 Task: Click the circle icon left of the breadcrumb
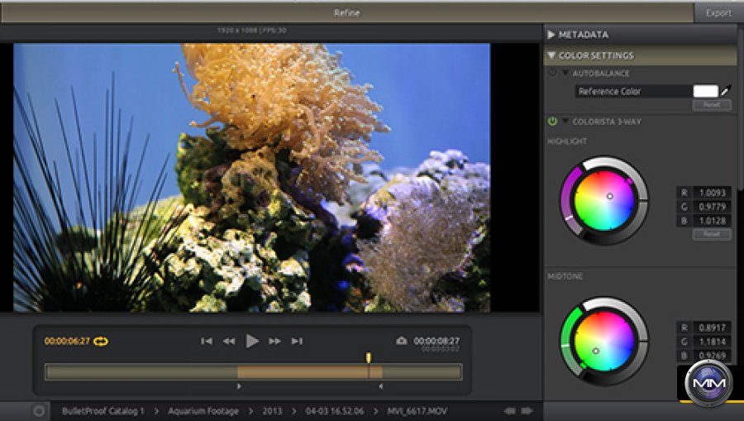point(38,411)
